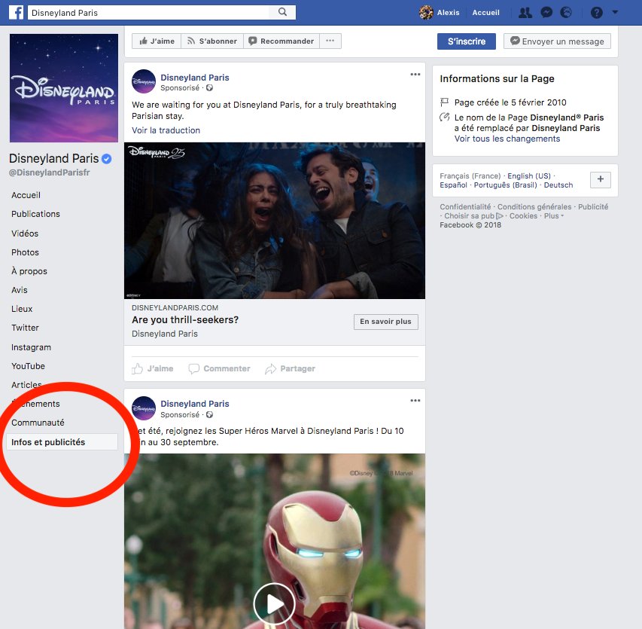Click DISNEYLANDPARIS.COM link text

tap(175, 308)
